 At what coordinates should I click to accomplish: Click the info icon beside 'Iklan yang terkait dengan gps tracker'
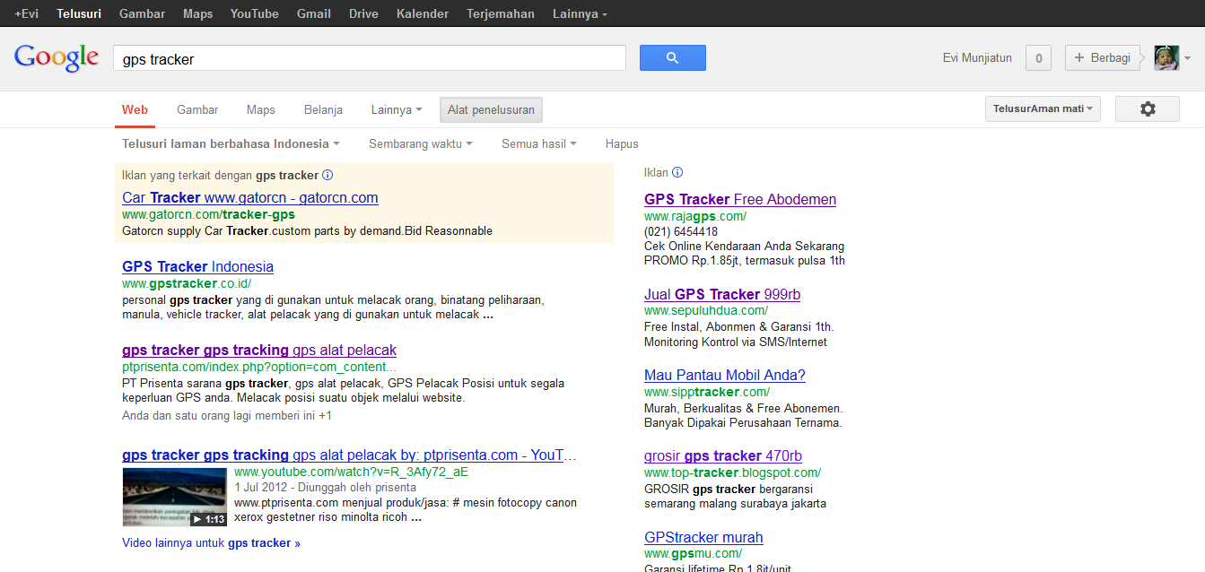[327, 176]
